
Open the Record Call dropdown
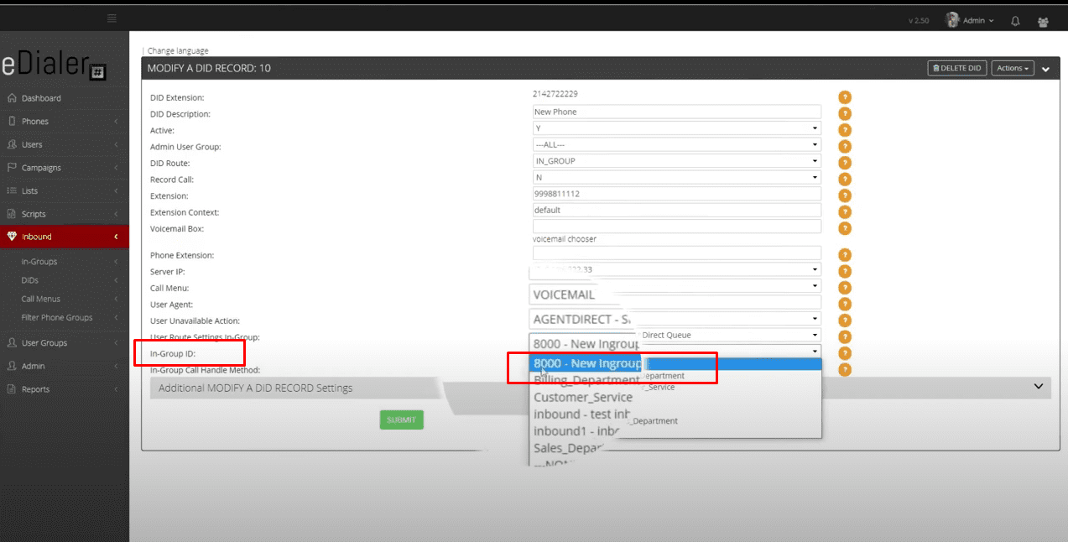click(677, 178)
